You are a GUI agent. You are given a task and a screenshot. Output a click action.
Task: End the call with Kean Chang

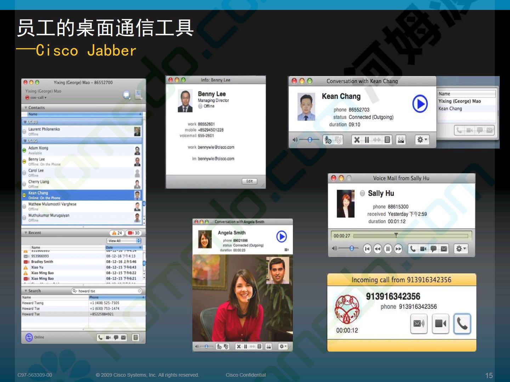(x=357, y=140)
